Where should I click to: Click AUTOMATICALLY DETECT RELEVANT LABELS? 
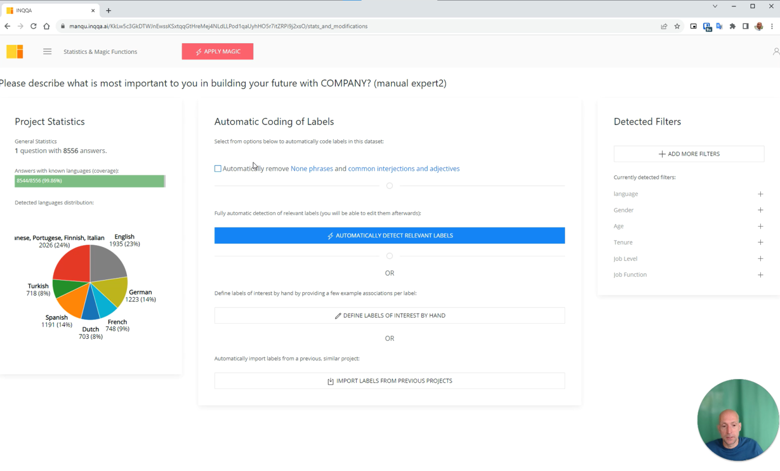pyautogui.click(x=389, y=235)
